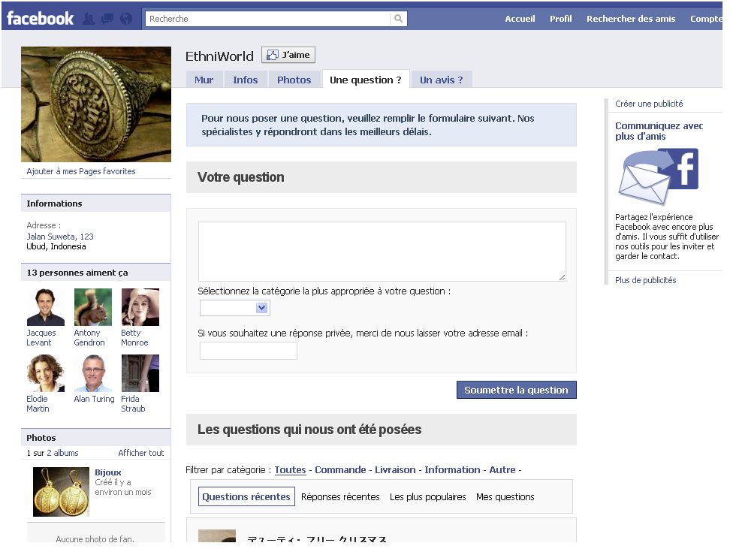Click Plus de publicités link
This screenshot has width=730, height=549.
click(x=645, y=280)
